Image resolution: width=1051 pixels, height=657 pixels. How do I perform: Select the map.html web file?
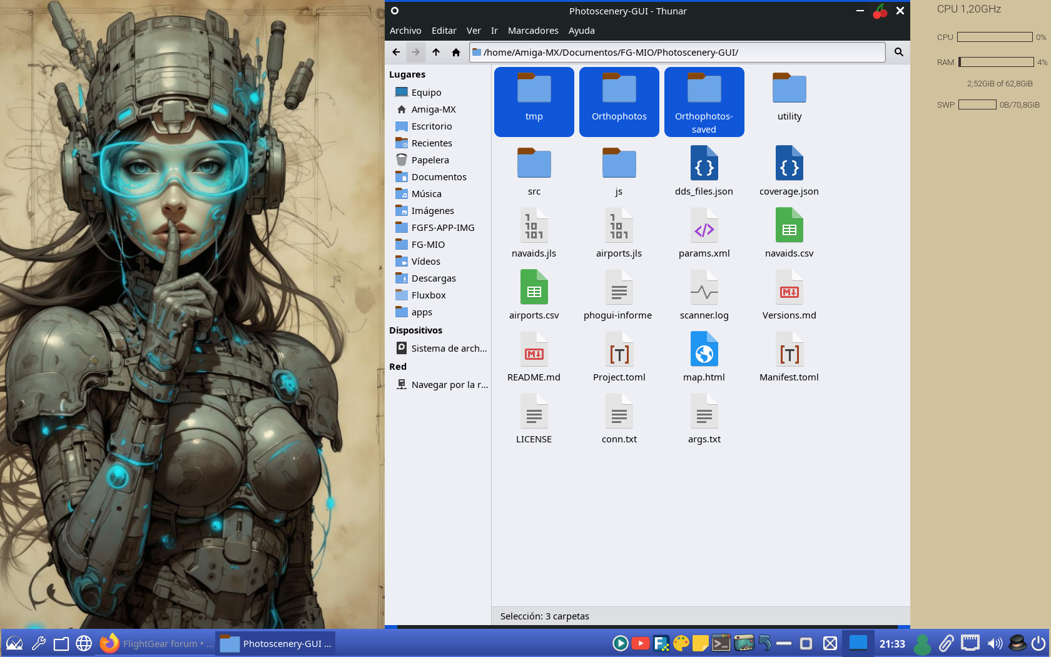[704, 357]
